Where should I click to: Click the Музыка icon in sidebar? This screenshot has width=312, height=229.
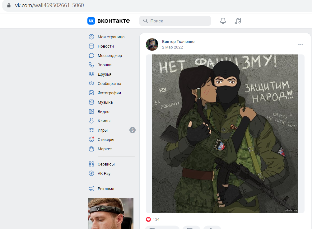[x=91, y=102]
